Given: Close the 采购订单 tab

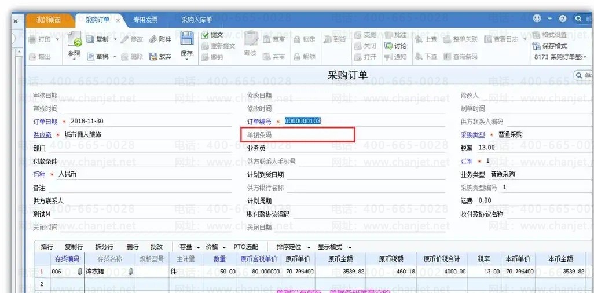Looking at the screenshot, I should [118, 20].
